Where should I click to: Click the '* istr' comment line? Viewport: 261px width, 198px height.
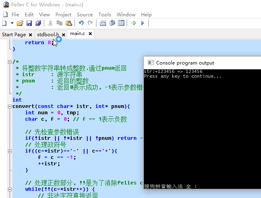pyautogui.click(x=49, y=74)
